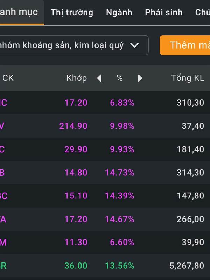Click the right arrow beside the % column
The height and width of the screenshot is (280, 210).
140,78
